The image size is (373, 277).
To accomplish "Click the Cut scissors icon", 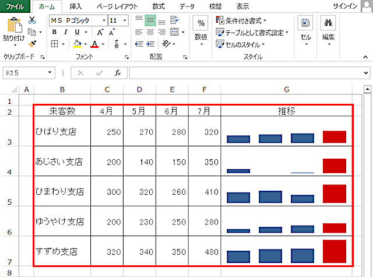I will pos(32,20).
